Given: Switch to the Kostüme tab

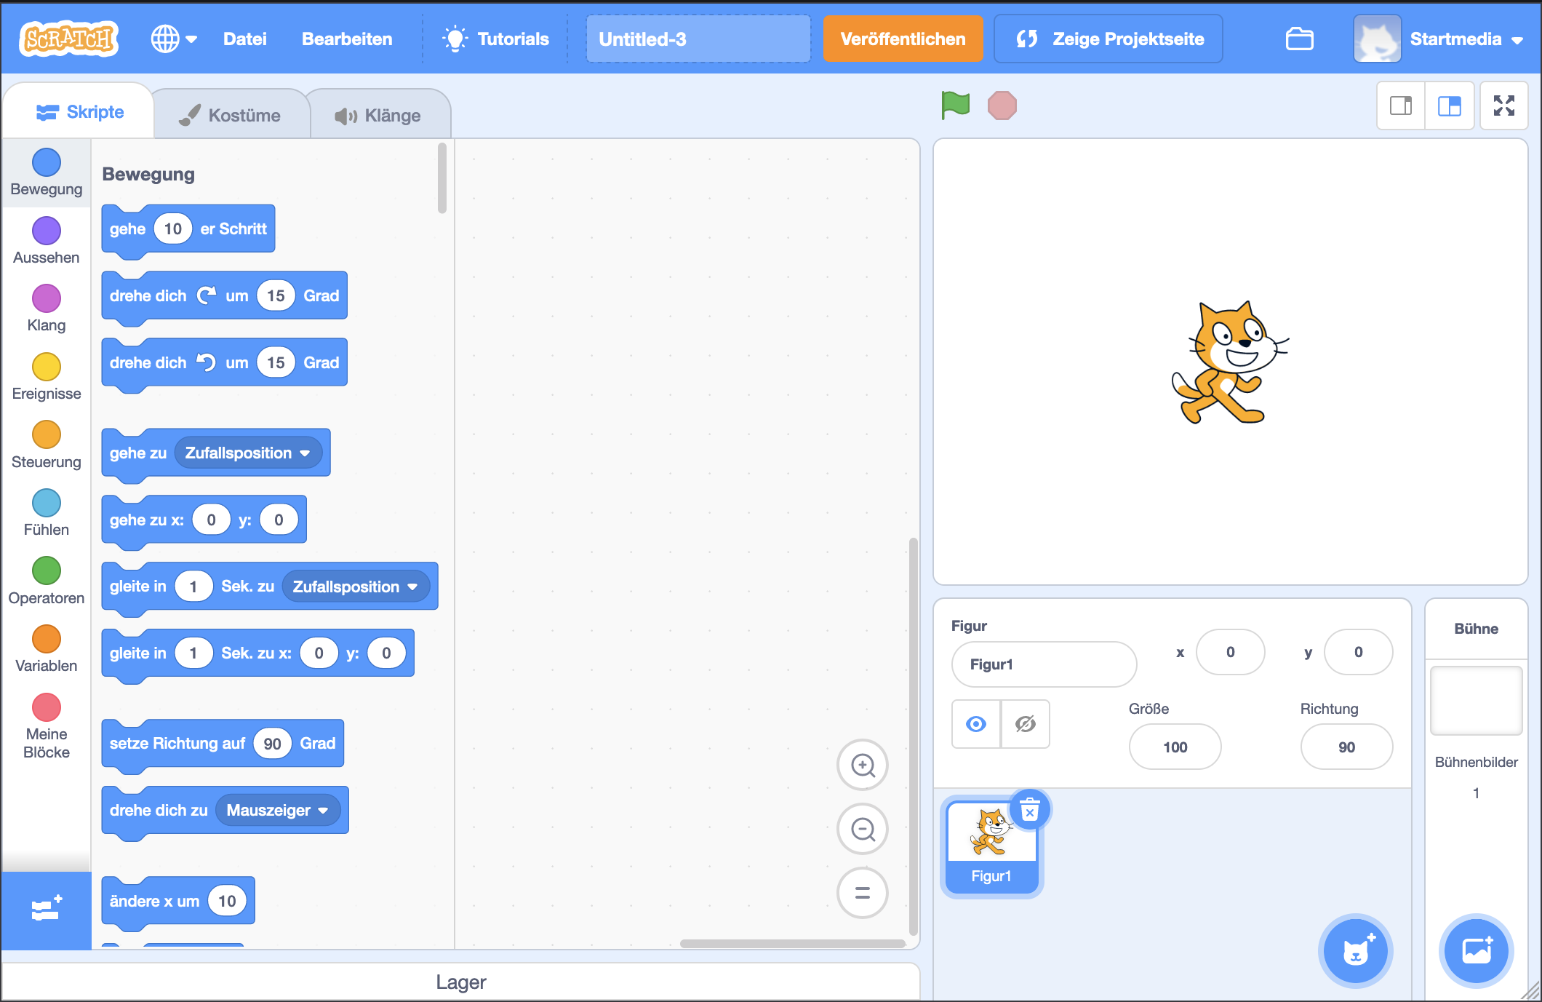Looking at the screenshot, I should coord(231,116).
